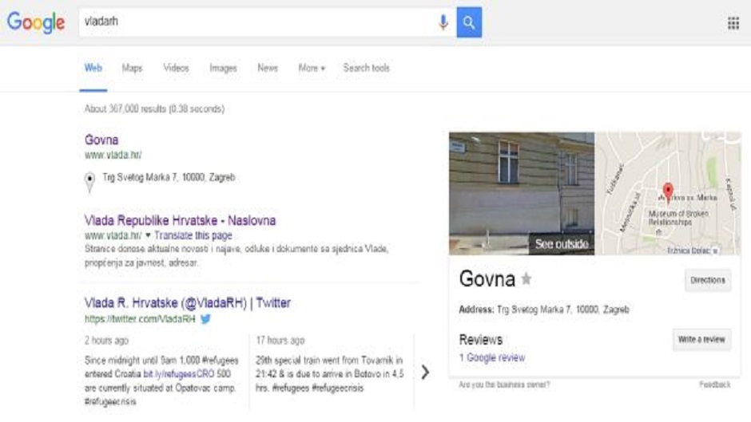Click the 17 hours ago tweet timestamp
Viewport: 751px width, 422px height.
point(280,340)
